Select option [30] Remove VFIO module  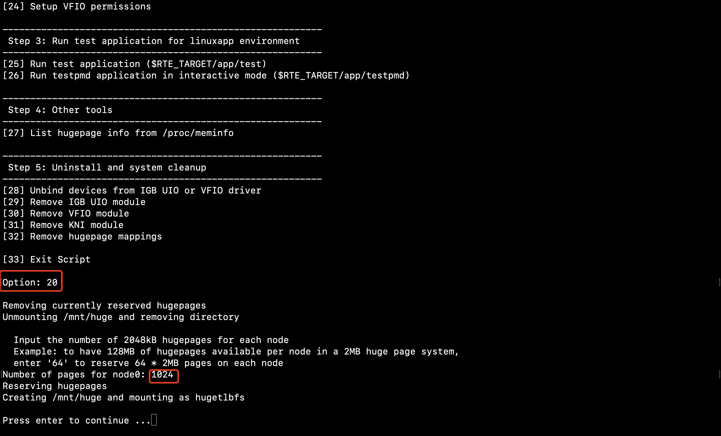66,213
